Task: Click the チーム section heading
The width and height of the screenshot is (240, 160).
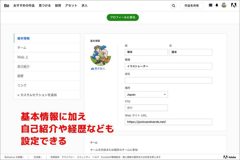Action: (94, 142)
